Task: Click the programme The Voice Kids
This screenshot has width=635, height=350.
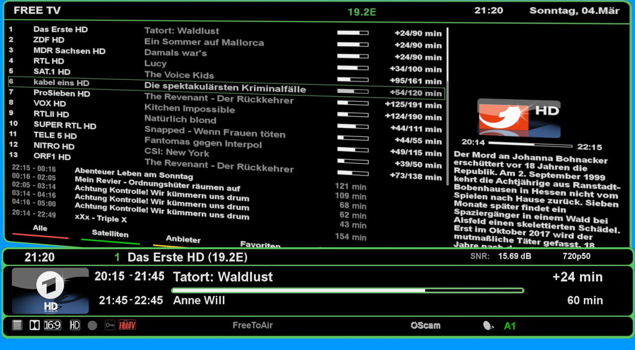Action: (179, 75)
